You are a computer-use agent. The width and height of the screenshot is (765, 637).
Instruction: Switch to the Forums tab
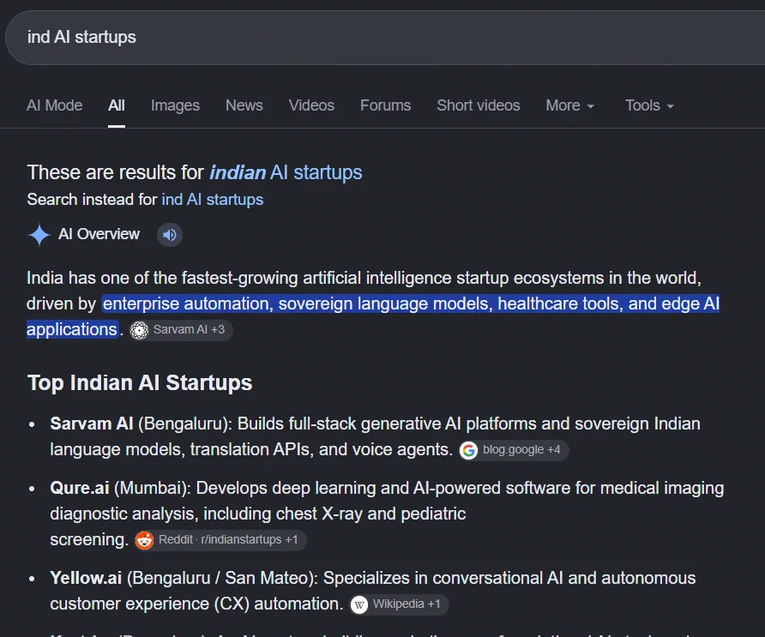point(385,105)
